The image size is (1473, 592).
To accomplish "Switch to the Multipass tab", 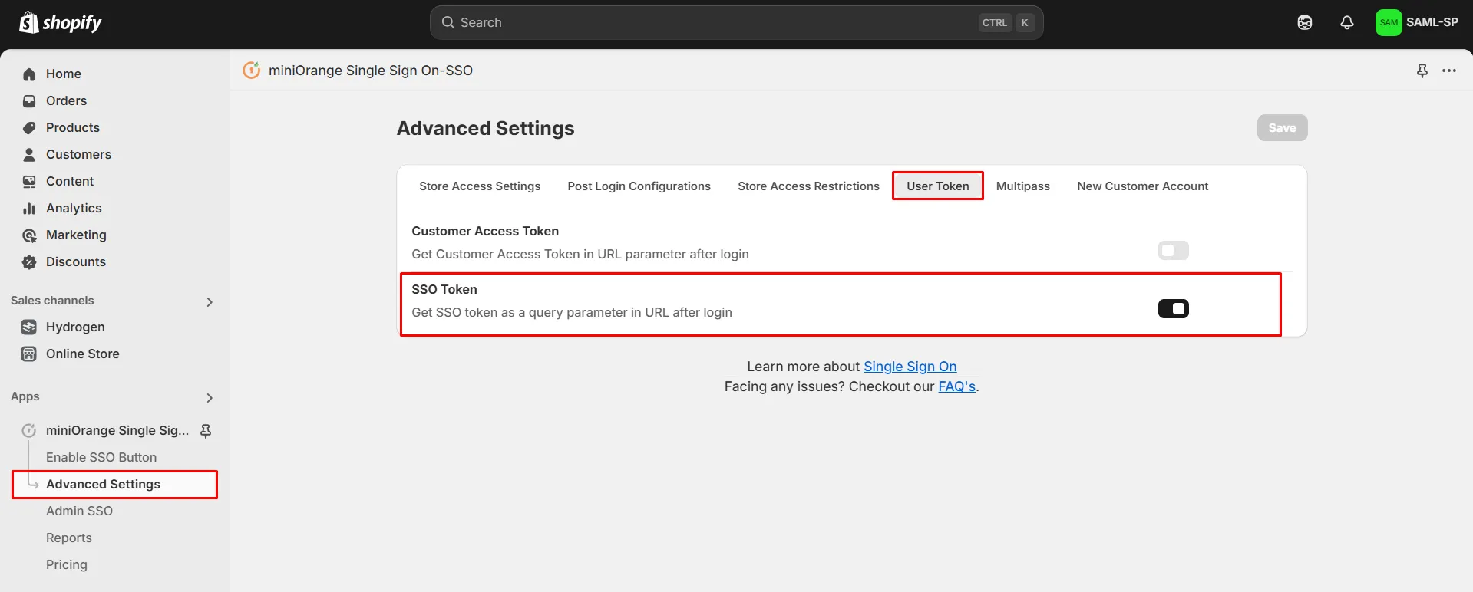I will (1022, 186).
